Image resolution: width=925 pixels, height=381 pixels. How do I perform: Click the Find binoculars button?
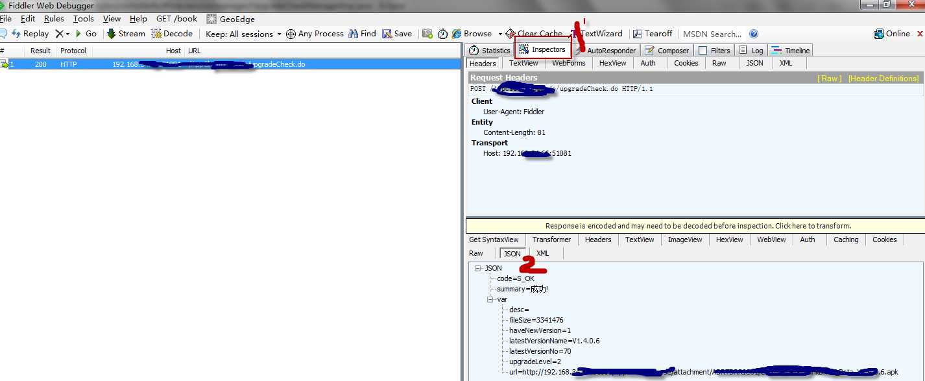tap(362, 34)
